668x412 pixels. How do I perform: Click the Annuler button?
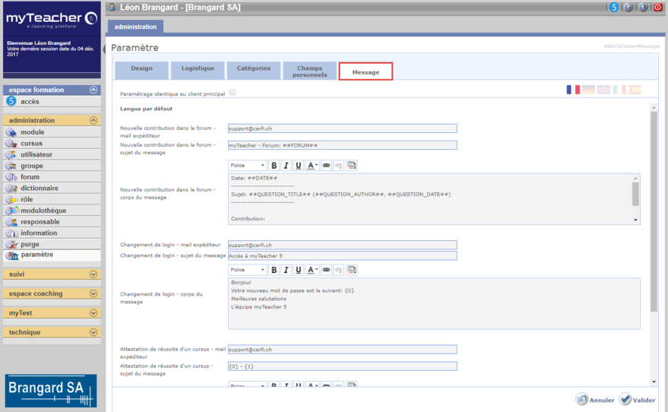point(594,400)
